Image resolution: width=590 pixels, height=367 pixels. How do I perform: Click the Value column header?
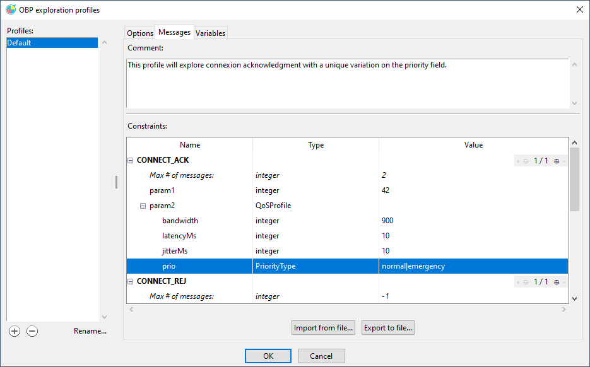pos(473,145)
